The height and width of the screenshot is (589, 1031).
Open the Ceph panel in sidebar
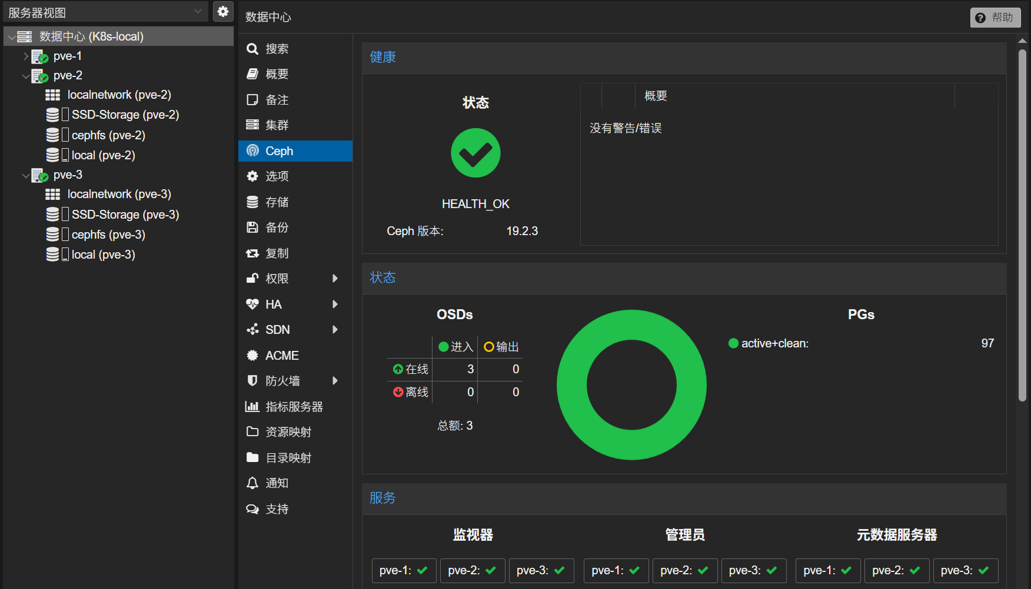pos(278,151)
